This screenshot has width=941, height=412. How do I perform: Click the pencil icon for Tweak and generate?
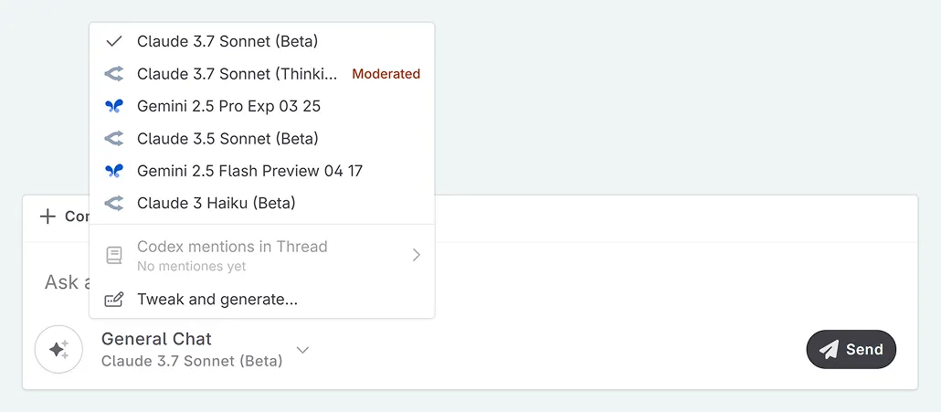coord(113,300)
